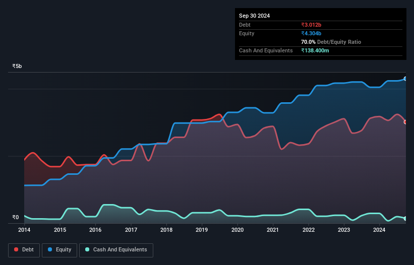Image resolution: width=414 pixels, height=265 pixels.
Task: Click the Sep 30 2024 tooltip date
Action: click(x=254, y=16)
